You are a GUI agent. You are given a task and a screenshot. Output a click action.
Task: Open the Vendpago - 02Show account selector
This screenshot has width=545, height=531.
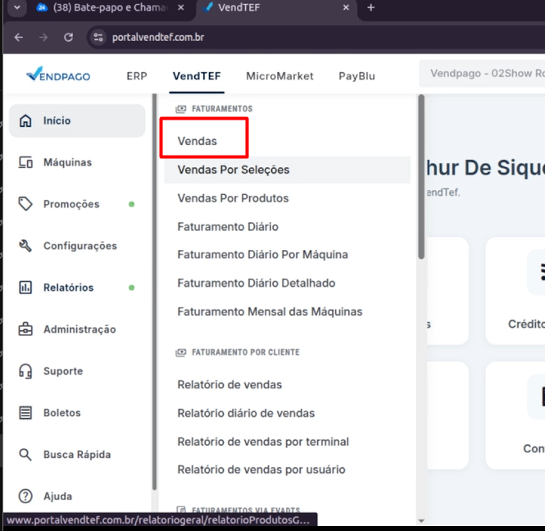coord(483,73)
